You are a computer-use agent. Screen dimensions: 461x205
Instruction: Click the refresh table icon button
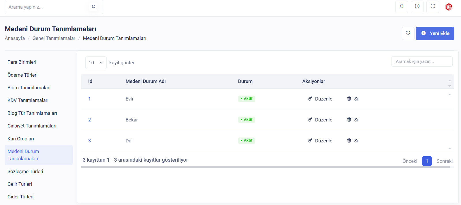[x=408, y=33]
